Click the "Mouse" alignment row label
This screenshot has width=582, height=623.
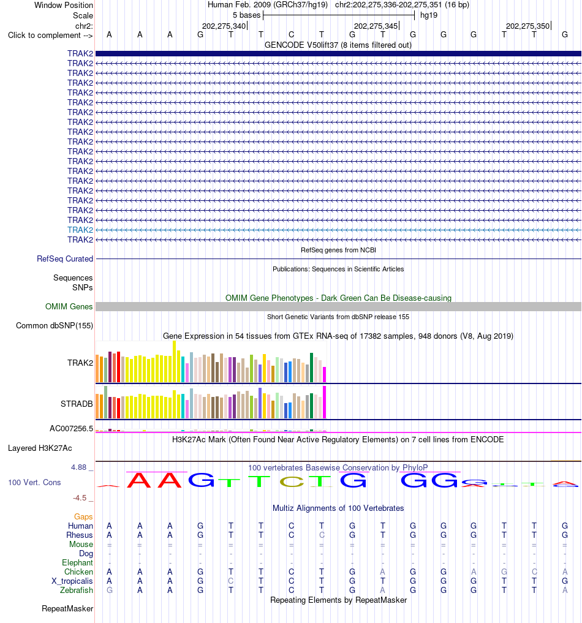(x=81, y=544)
